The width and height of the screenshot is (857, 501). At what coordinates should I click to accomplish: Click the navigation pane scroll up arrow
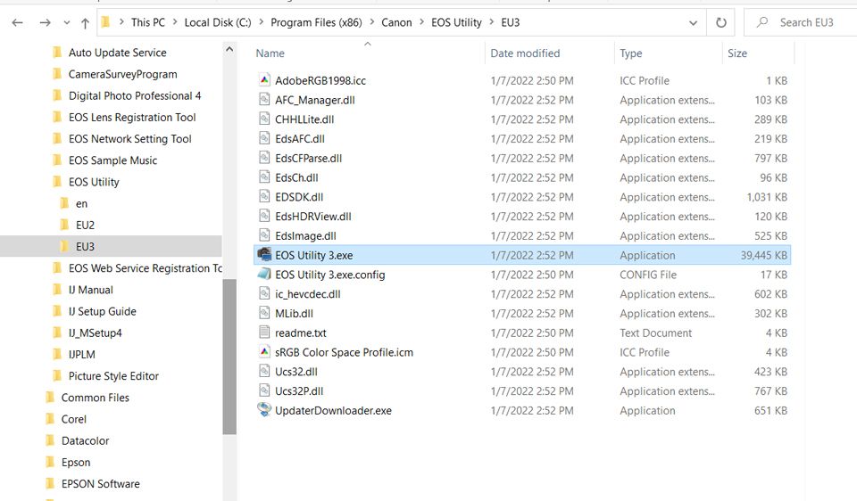(229, 50)
